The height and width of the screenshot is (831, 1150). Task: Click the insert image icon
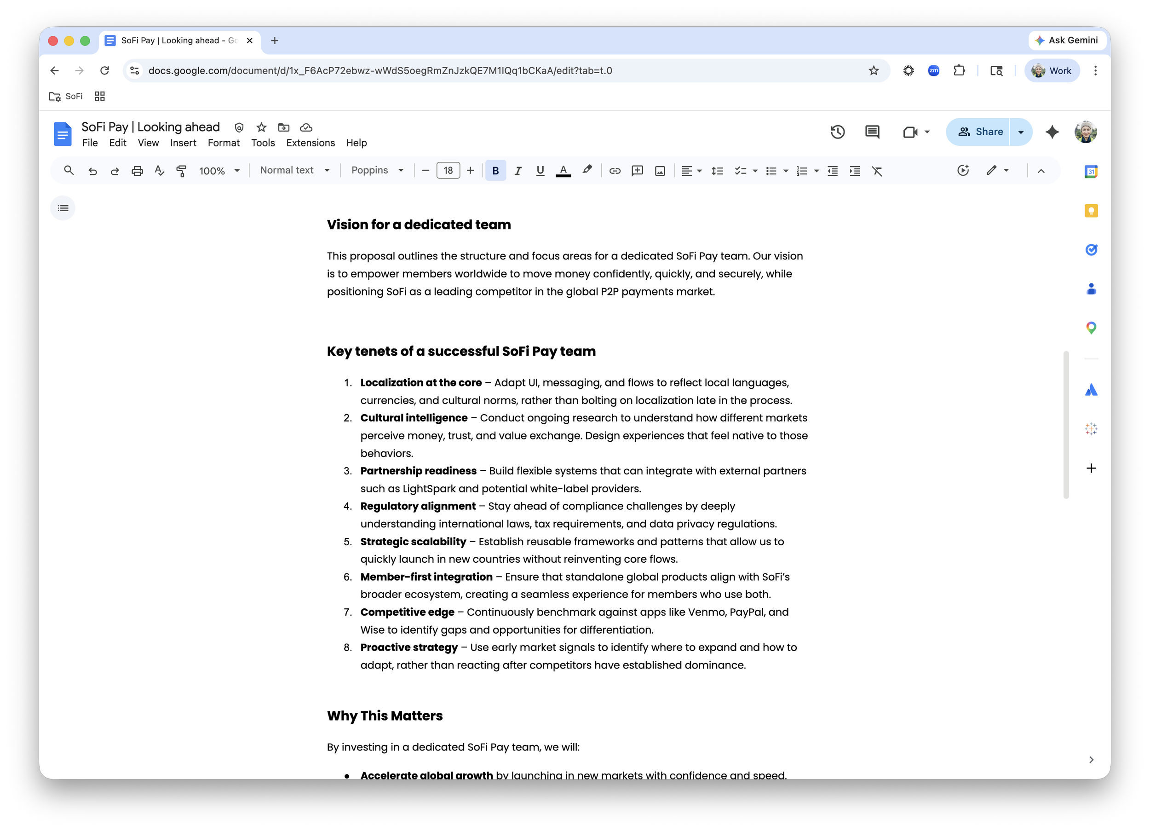(x=660, y=171)
